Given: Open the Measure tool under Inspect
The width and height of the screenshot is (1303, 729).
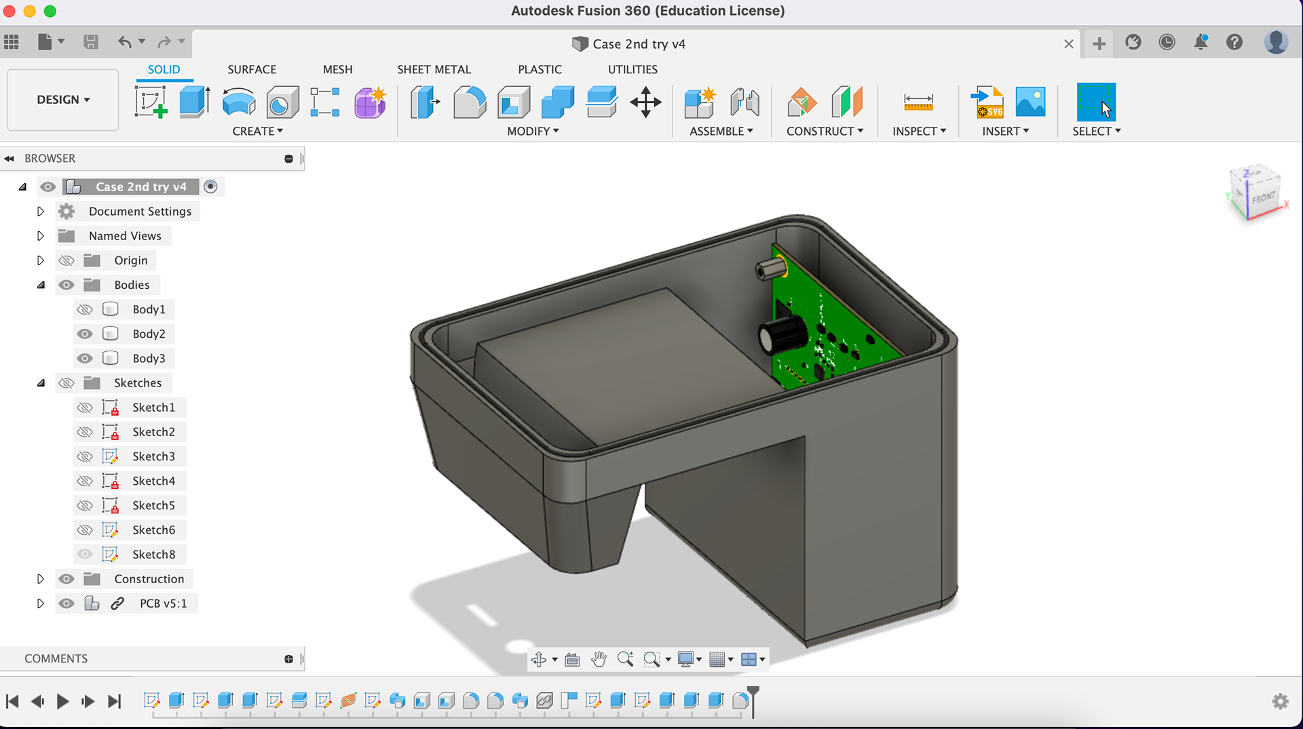Looking at the screenshot, I should (918, 102).
